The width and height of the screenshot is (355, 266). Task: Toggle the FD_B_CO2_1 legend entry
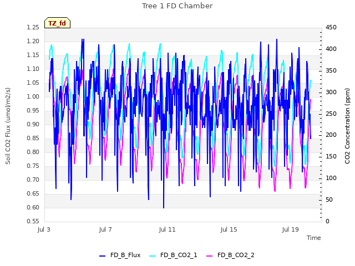pyautogui.click(x=173, y=255)
